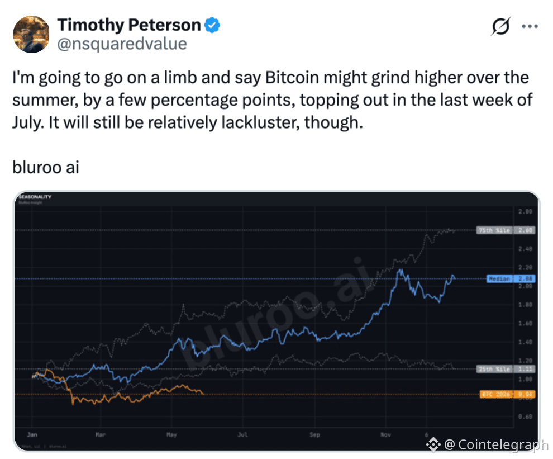
Task: Click the bluroo ai text in tweet
Action: [46, 167]
